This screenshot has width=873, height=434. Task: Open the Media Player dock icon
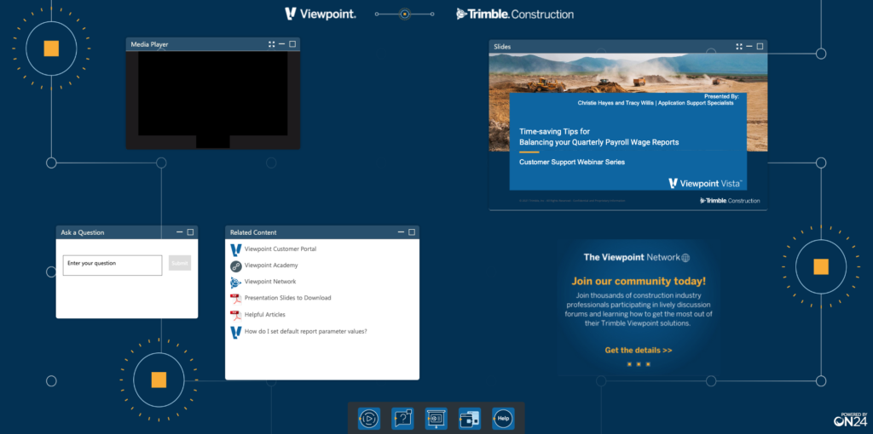coord(369,419)
